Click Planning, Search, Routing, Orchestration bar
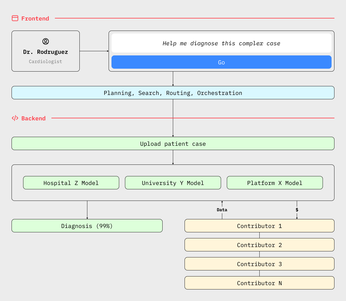346x301 pixels. [173, 93]
